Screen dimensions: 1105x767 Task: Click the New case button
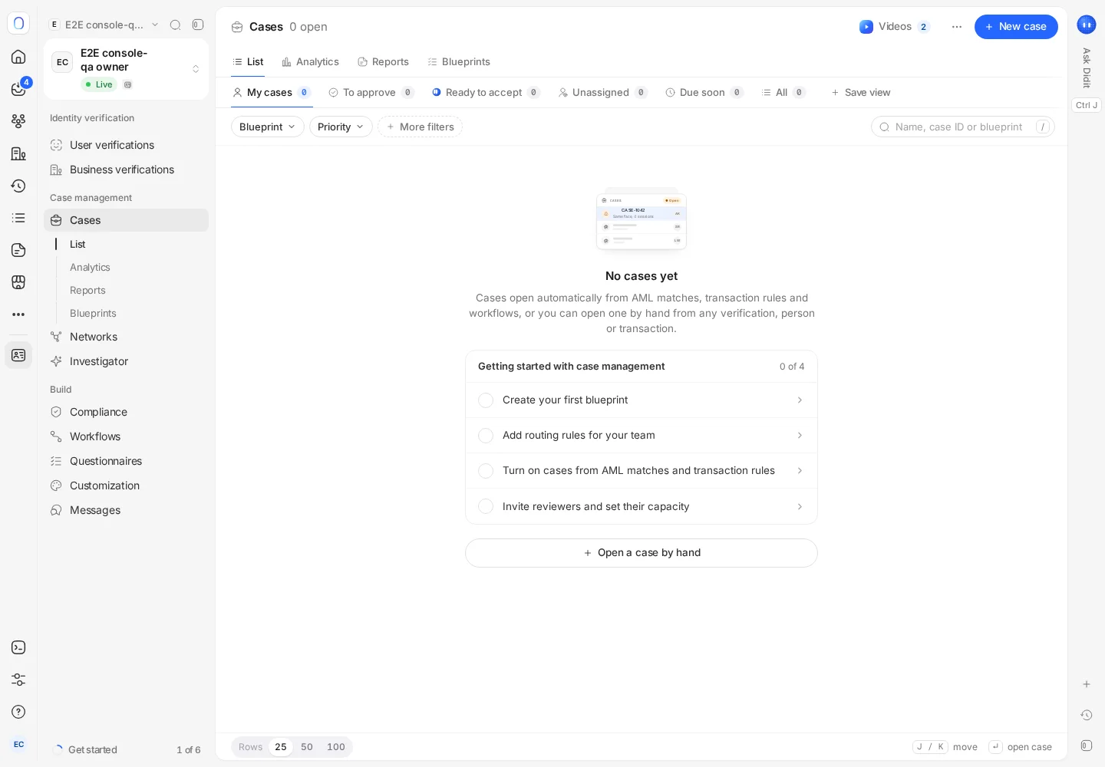[x=1016, y=27]
